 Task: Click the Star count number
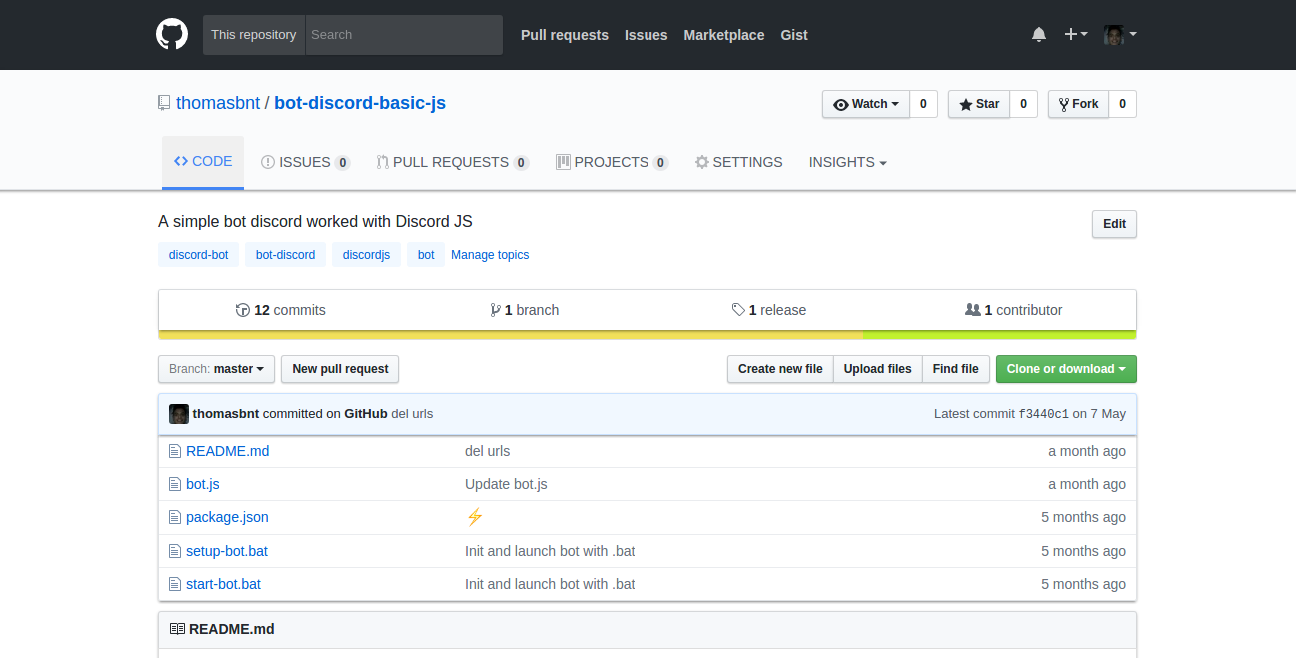coord(1023,104)
